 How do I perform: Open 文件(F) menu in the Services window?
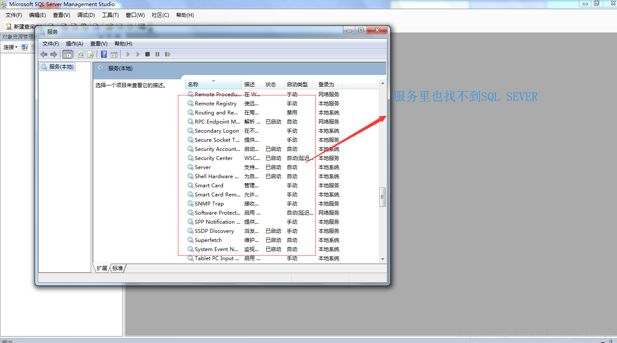pos(51,44)
